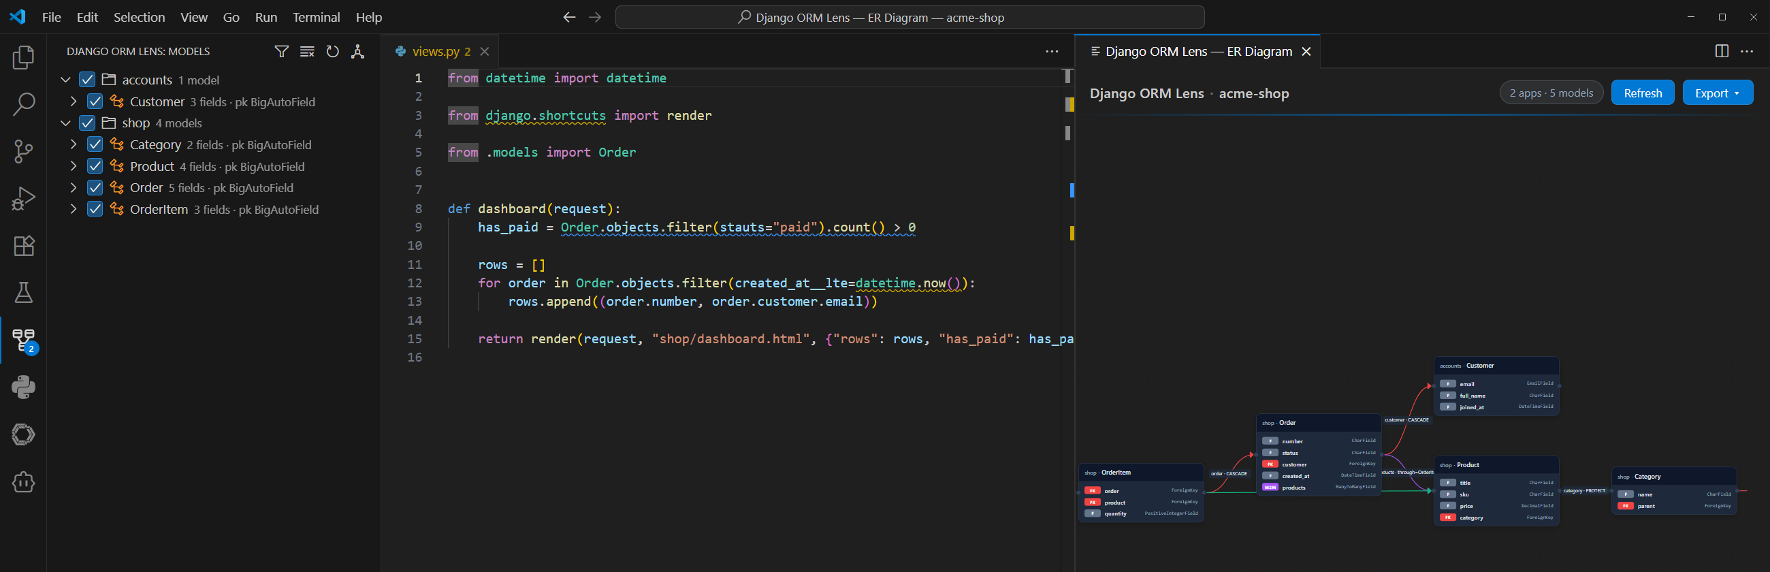Open the Testing flask view
Image resolution: width=1770 pixels, height=572 pixels.
pos(23,293)
